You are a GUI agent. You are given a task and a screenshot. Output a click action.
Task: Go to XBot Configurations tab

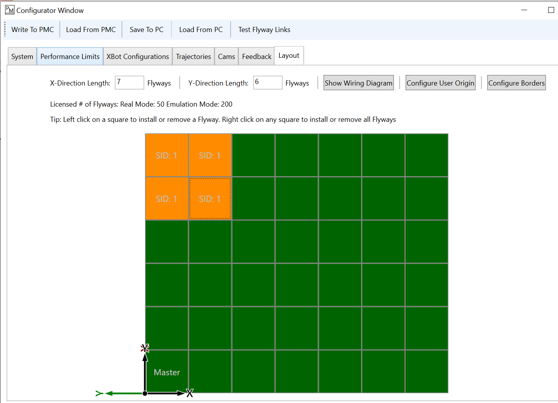pyautogui.click(x=138, y=57)
